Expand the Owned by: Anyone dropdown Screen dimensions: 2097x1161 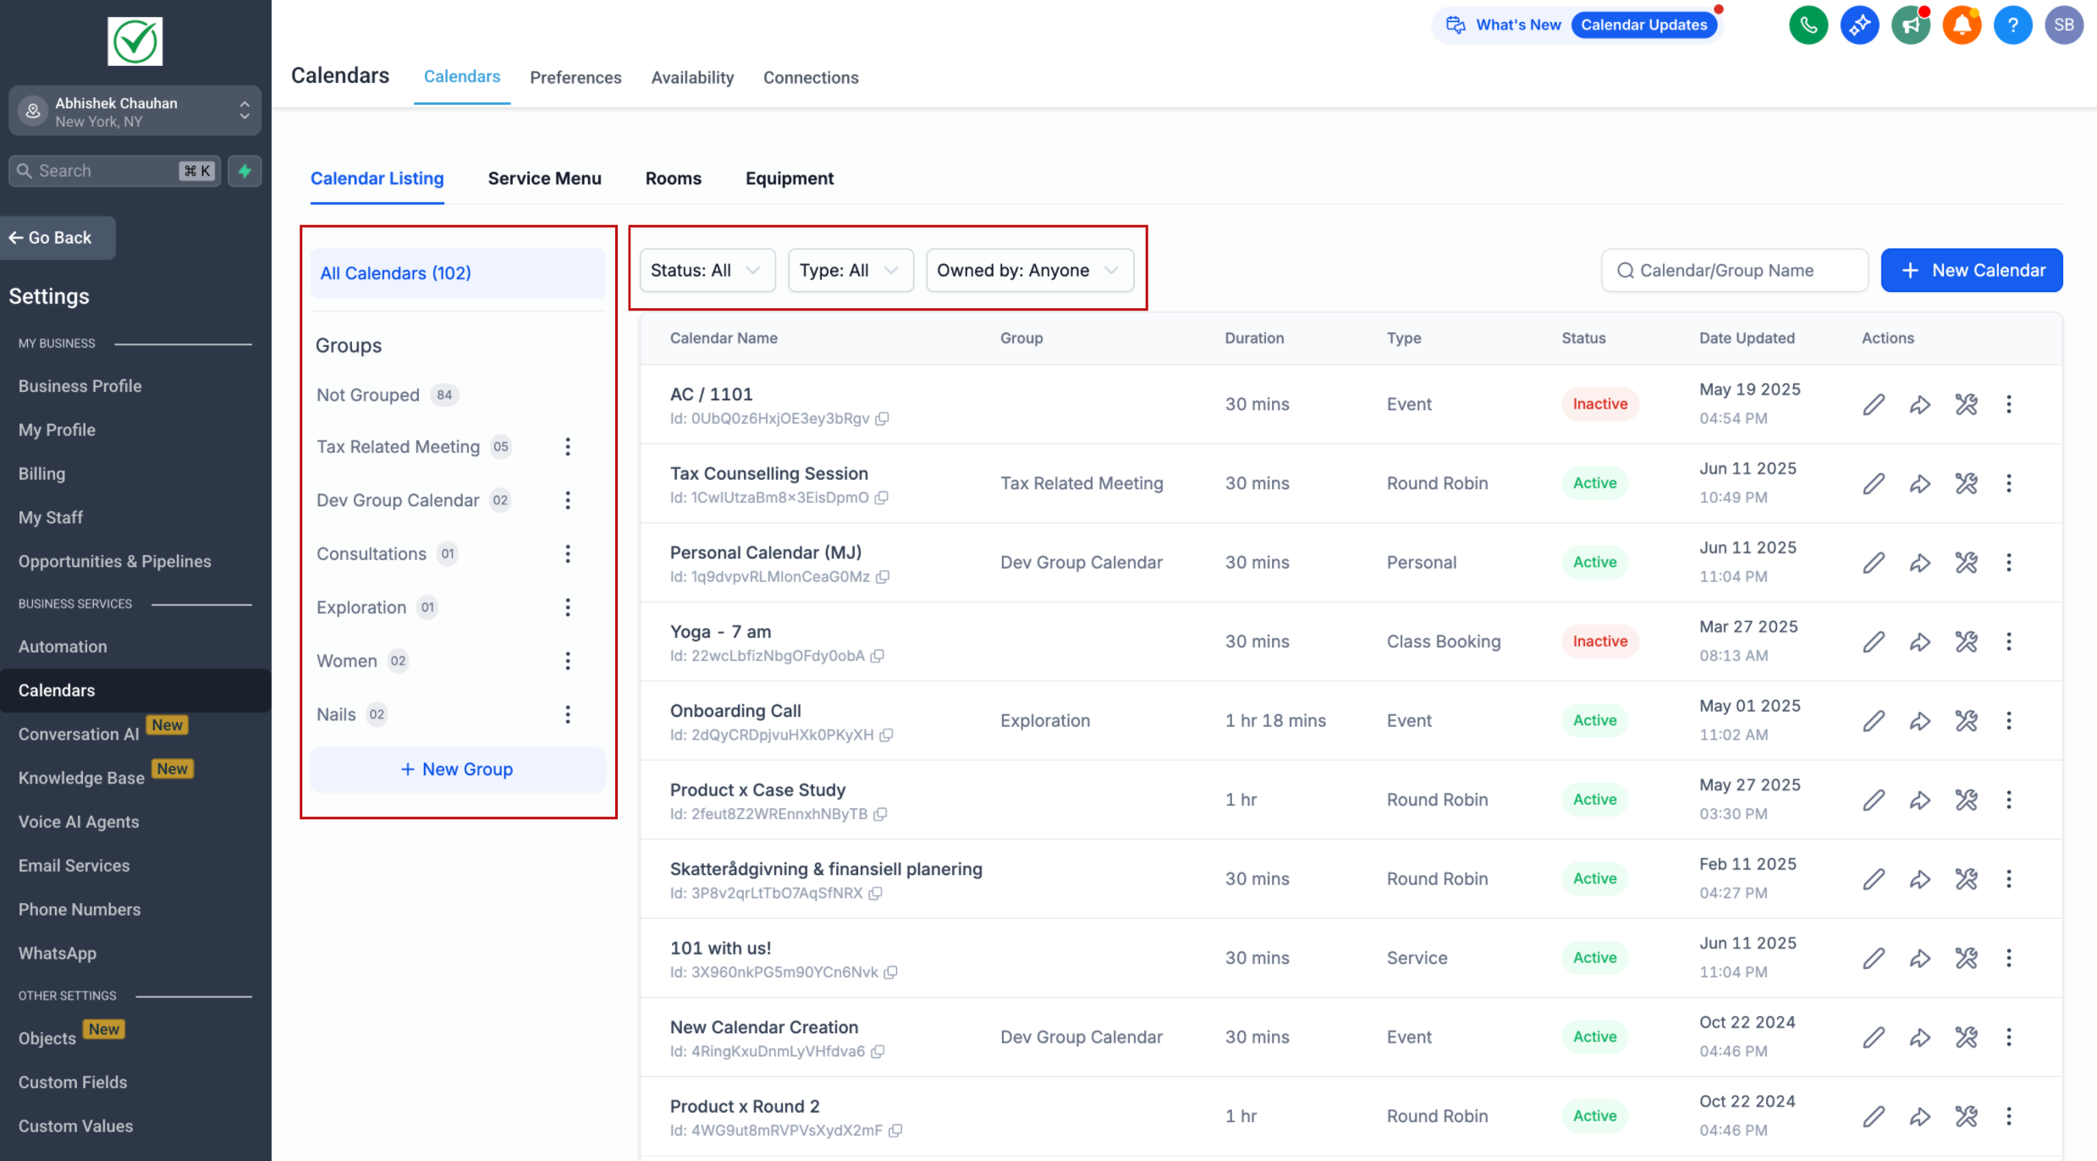1030,270
